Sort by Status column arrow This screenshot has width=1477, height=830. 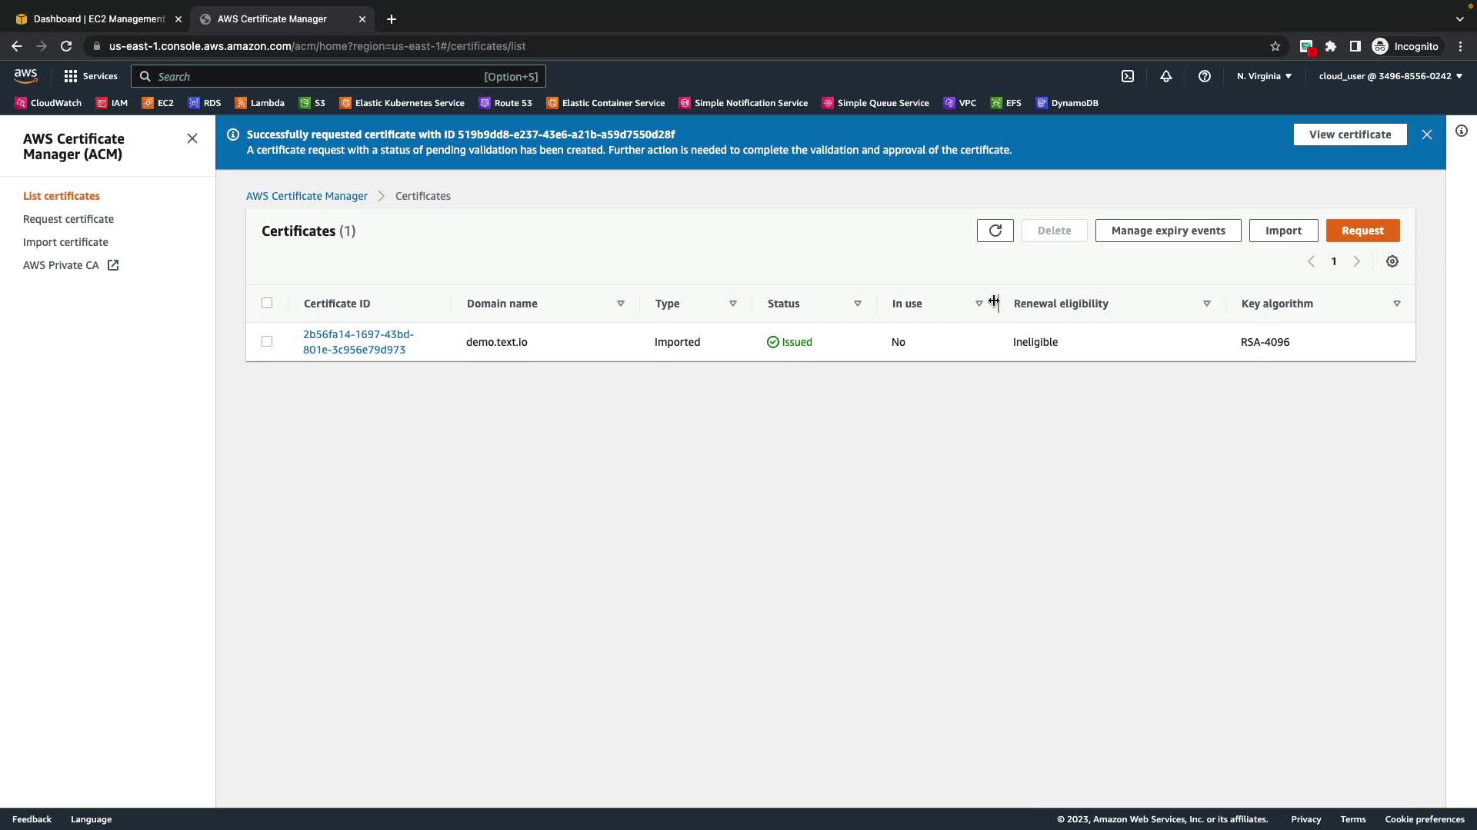click(x=857, y=304)
